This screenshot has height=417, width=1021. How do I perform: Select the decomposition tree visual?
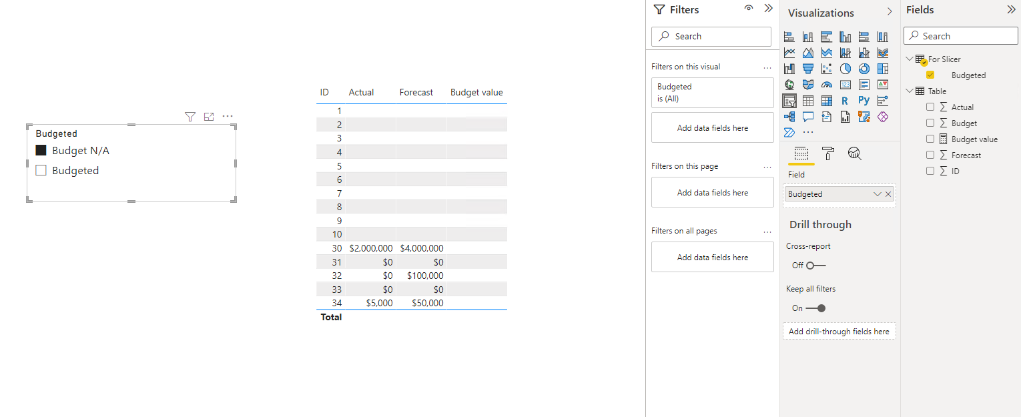789,117
